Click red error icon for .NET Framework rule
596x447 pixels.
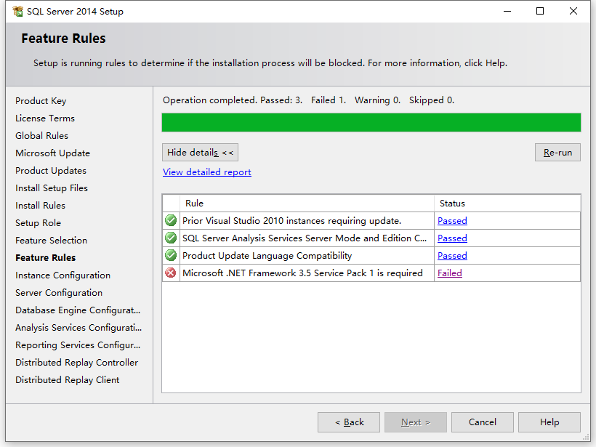click(171, 273)
